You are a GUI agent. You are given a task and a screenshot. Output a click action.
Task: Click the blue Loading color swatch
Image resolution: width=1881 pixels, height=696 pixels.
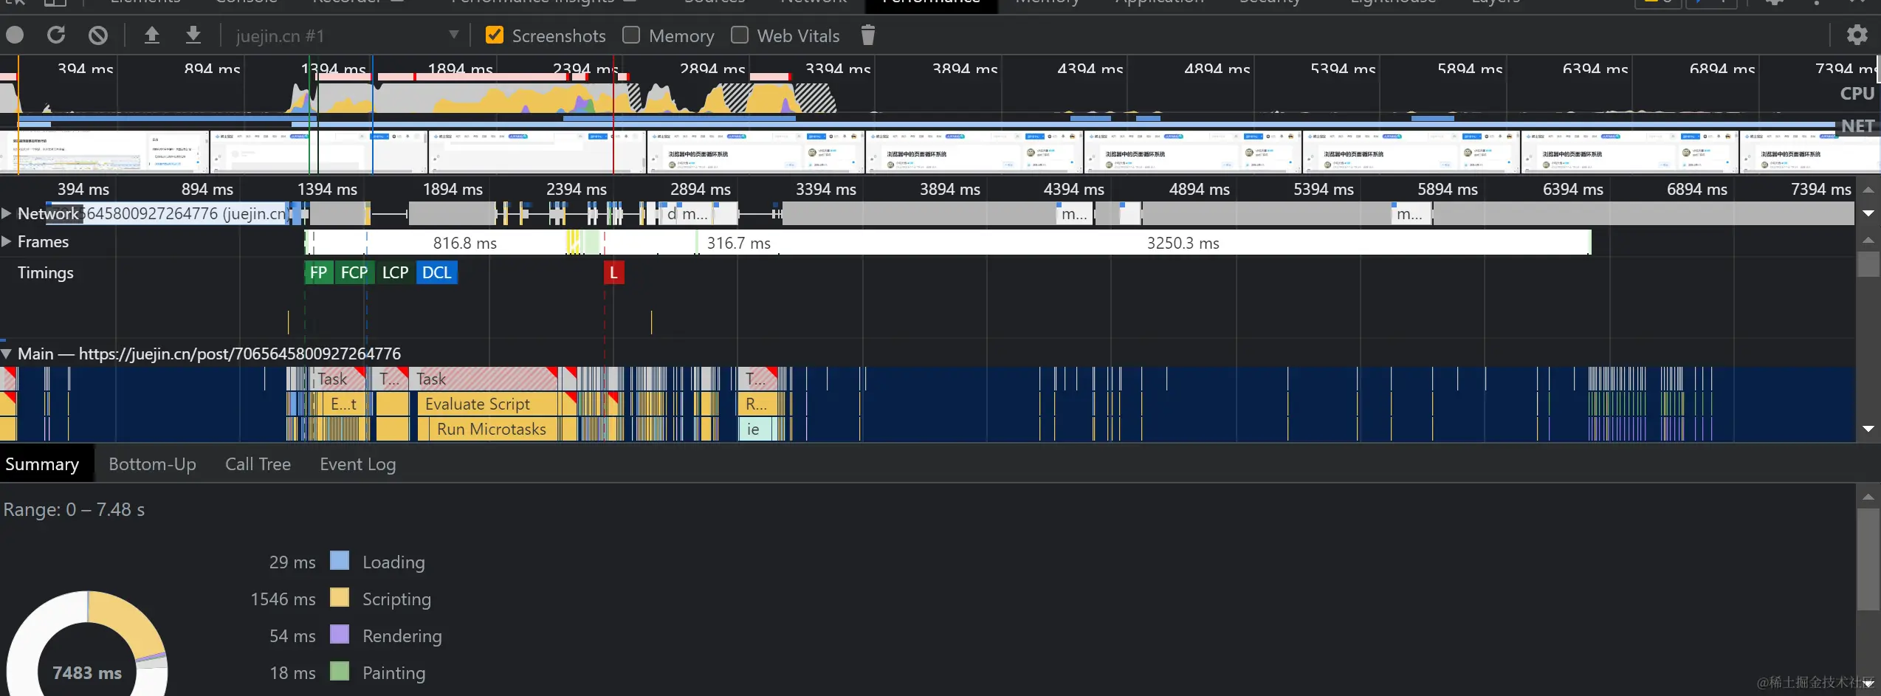(x=340, y=561)
